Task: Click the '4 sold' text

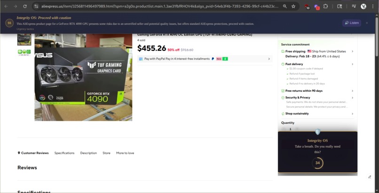Action: (x=141, y=40)
